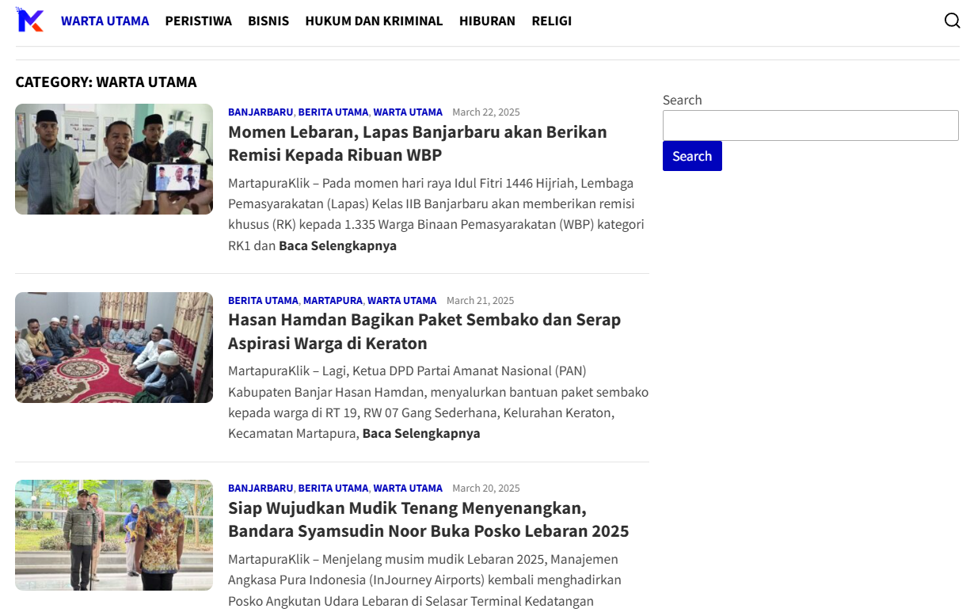This screenshot has height=612, width=970.
Task: Open thumbnail of Lapas Banjarbaru remisi article
Action: click(114, 159)
